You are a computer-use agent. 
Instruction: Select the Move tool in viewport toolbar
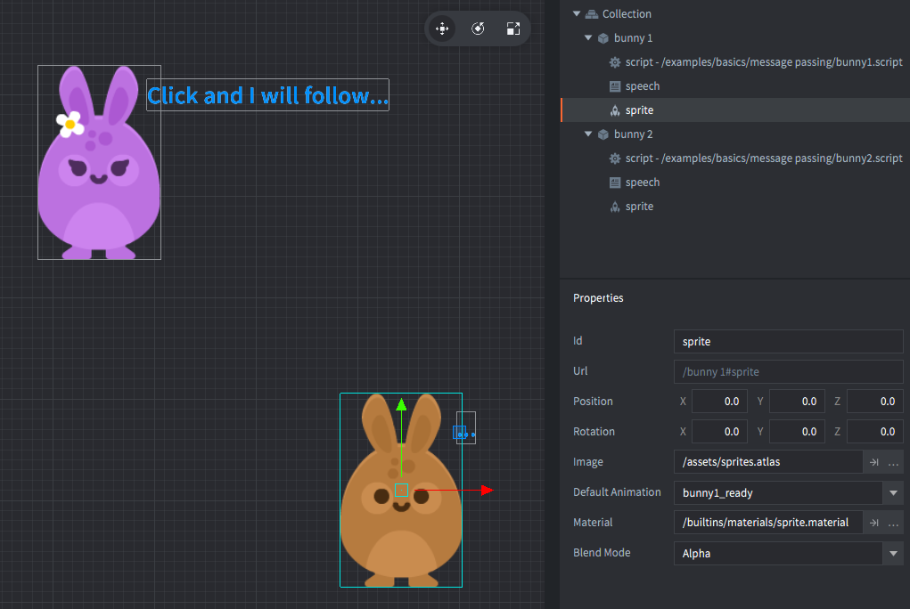tap(442, 28)
